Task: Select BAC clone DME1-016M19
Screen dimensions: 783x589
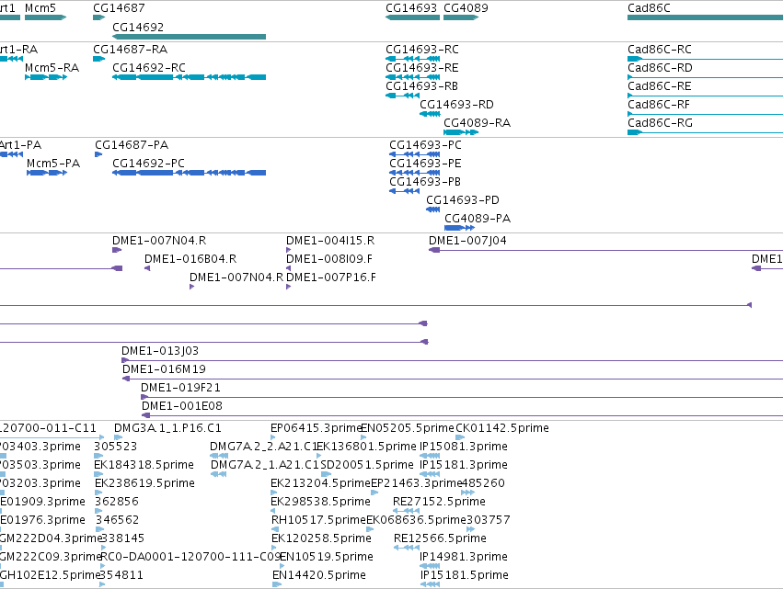Action: click(453, 379)
